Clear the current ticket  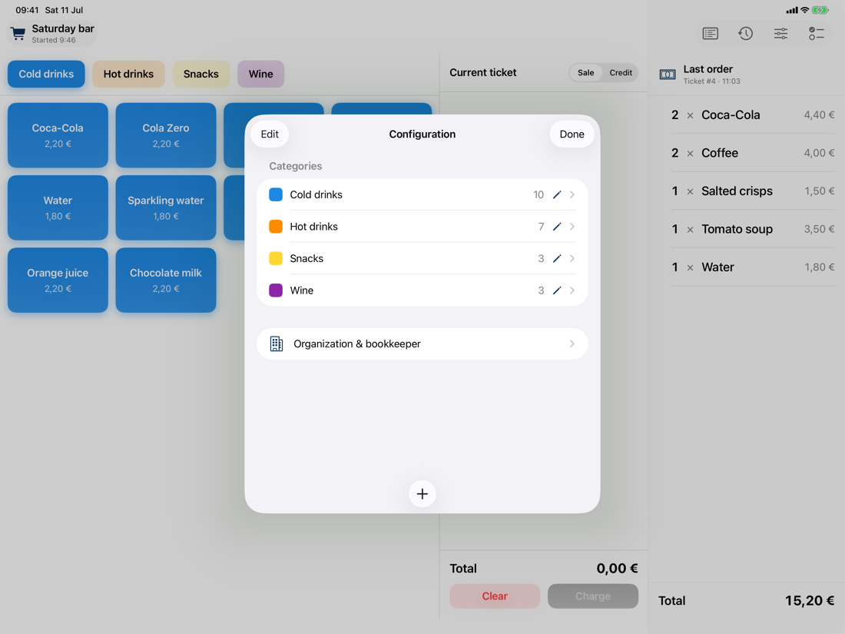click(x=495, y=596)
